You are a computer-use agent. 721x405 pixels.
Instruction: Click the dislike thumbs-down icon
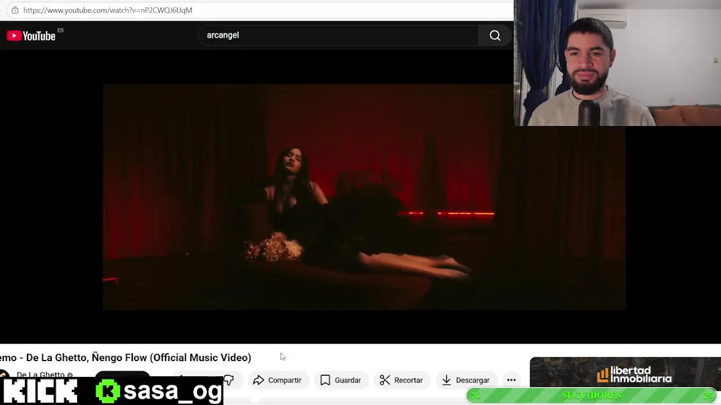point(229,380)
